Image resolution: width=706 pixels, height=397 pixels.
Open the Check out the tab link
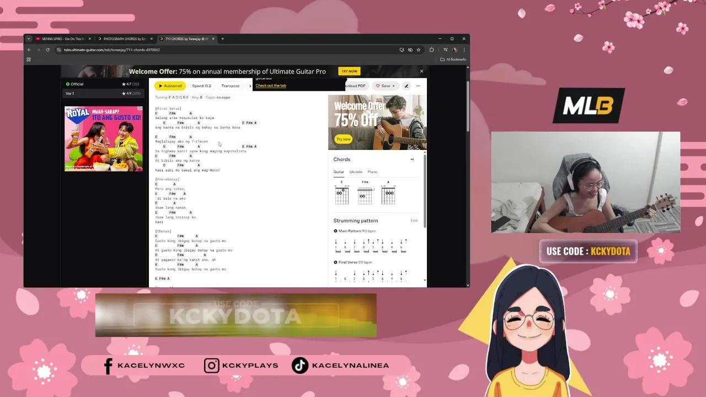click(270, 85)
